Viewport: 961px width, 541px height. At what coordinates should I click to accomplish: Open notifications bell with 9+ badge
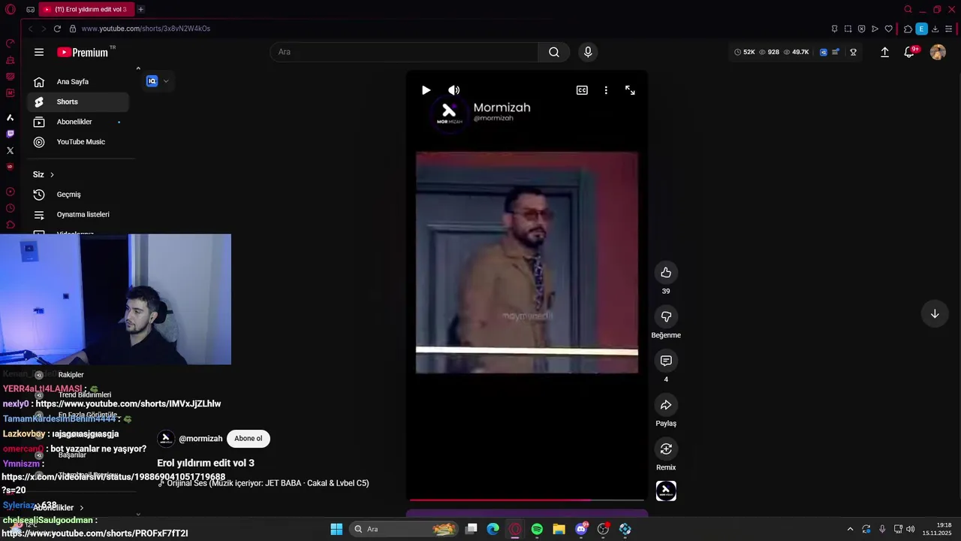(909, 52)
